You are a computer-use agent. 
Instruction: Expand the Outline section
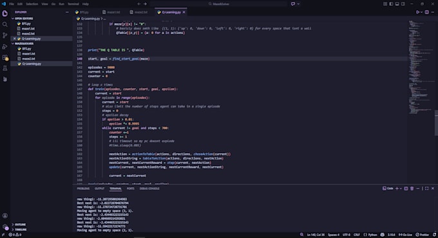click(x=42, y=224)
